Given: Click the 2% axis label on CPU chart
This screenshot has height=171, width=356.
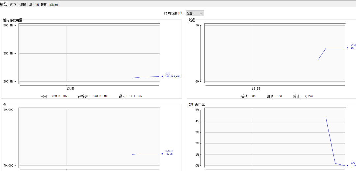Looking at the screenshot, I should 197,143.
